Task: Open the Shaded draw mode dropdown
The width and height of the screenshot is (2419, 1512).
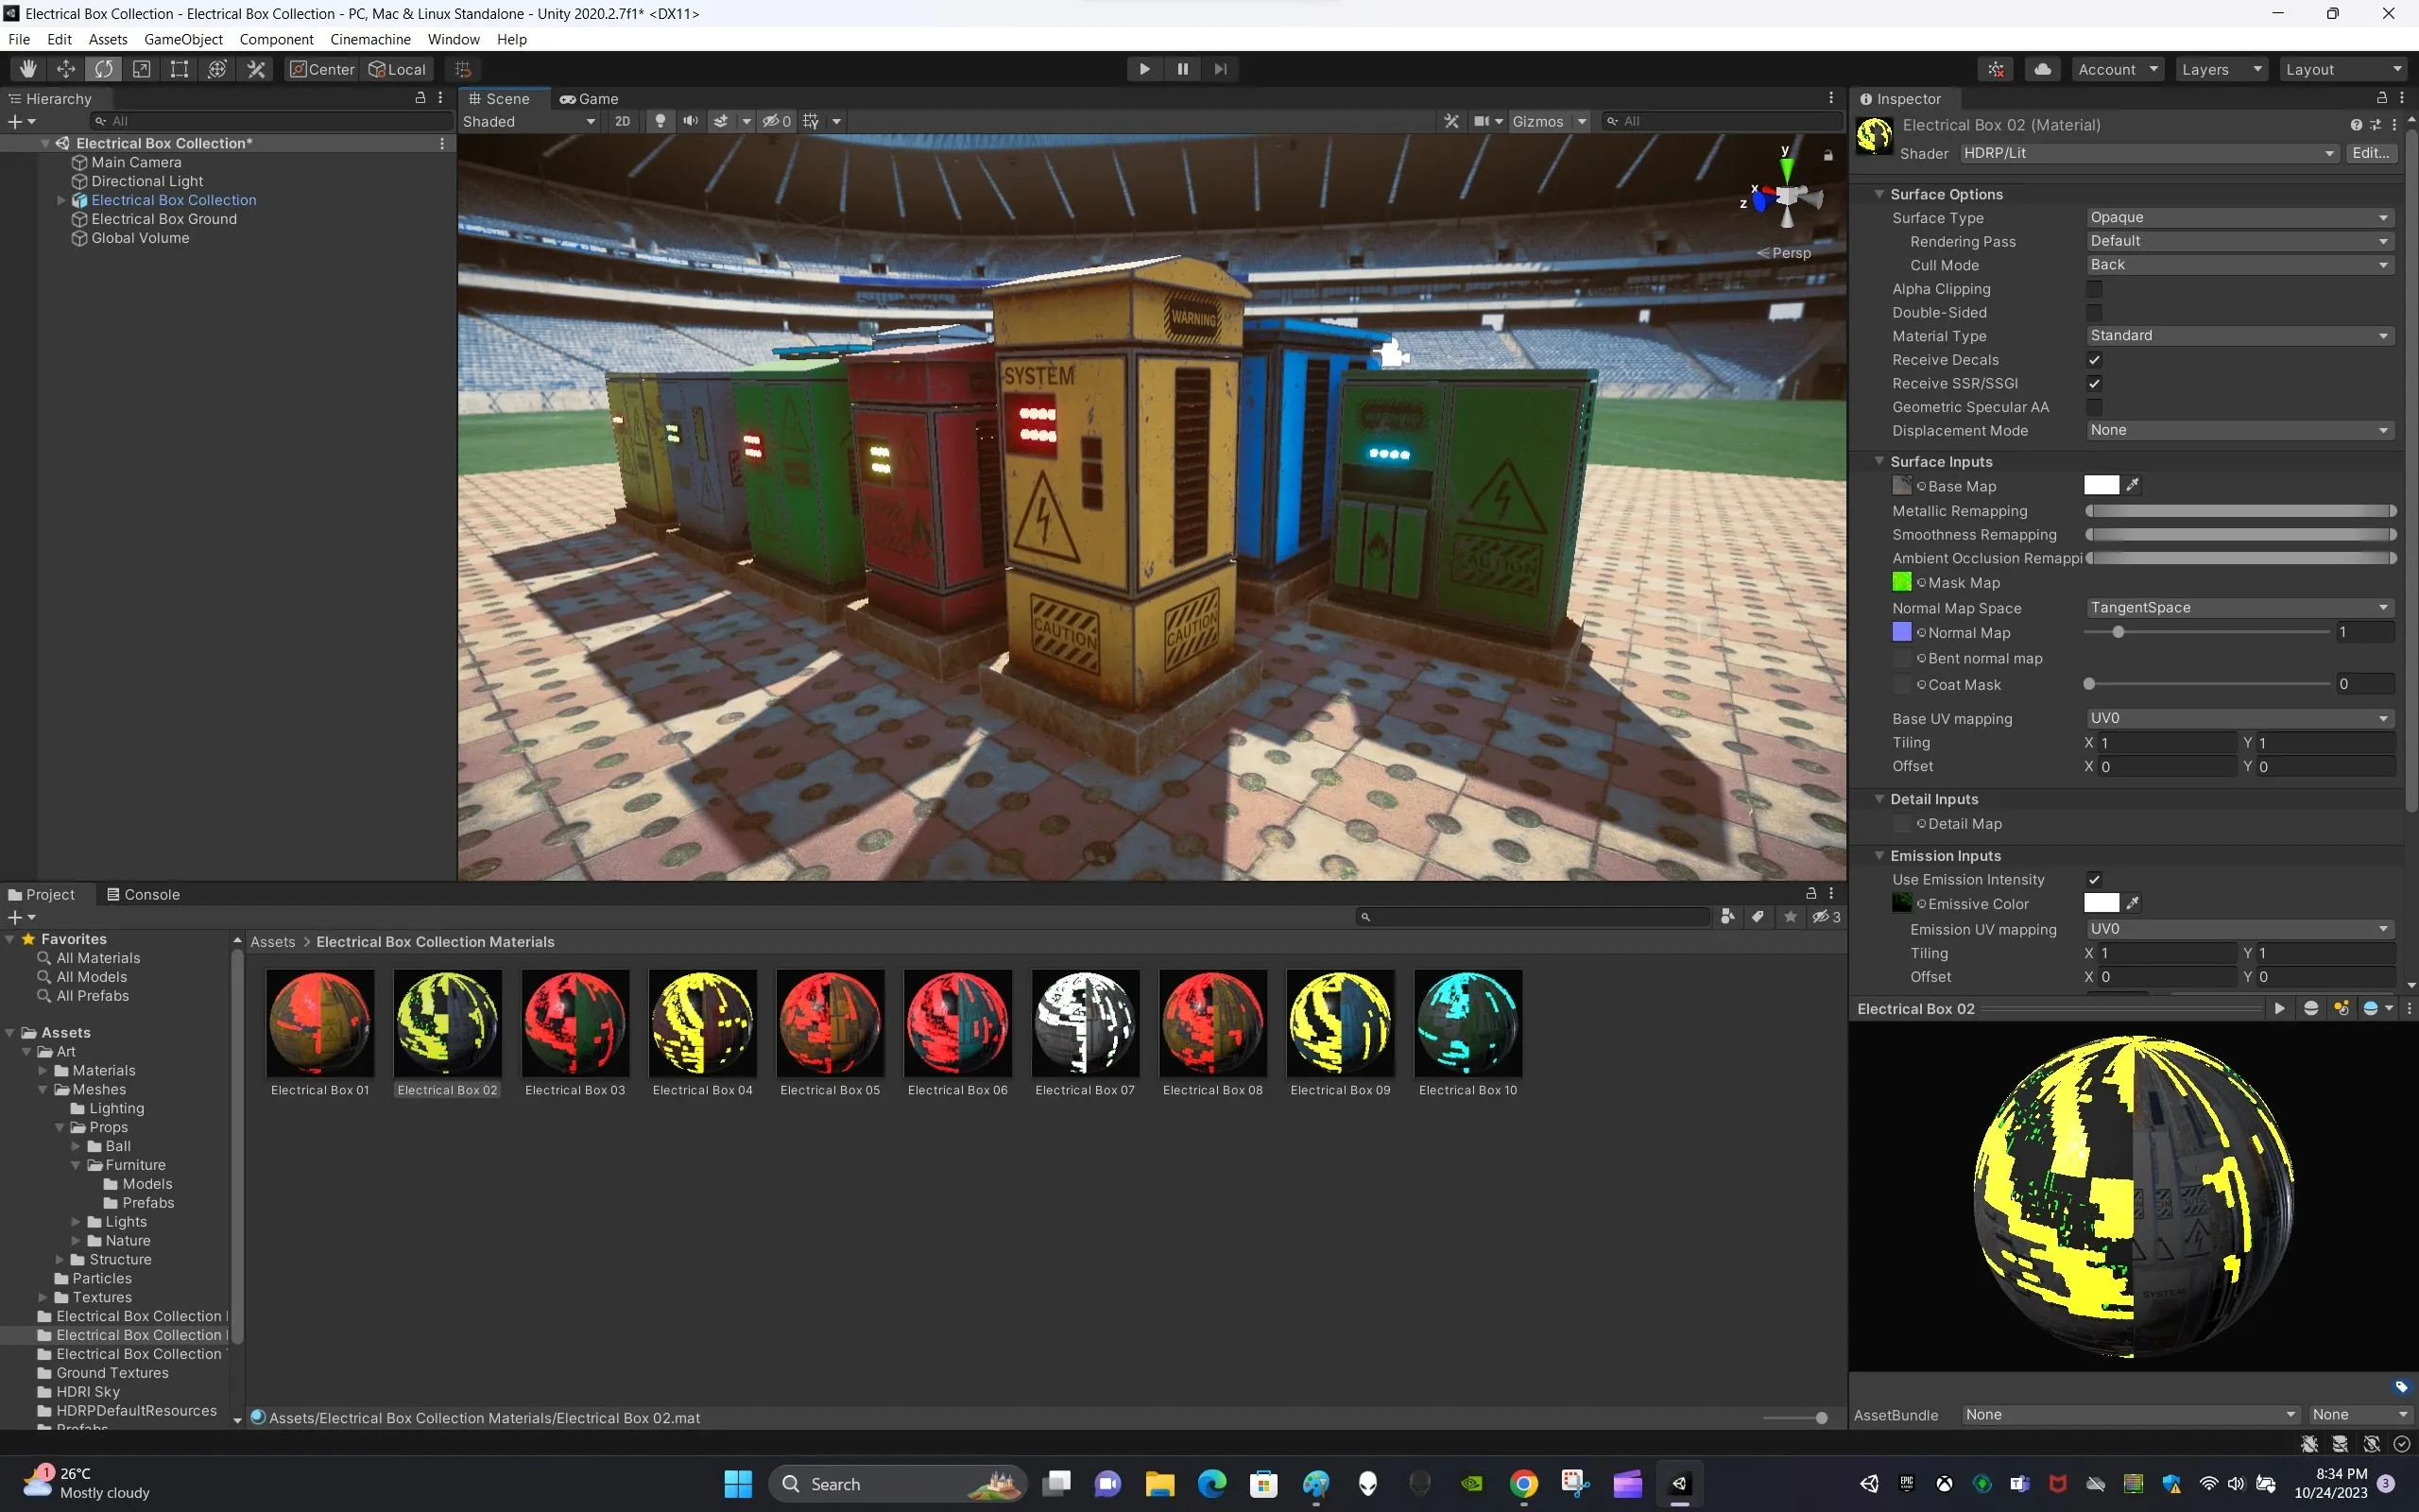Action: point(529,121)
